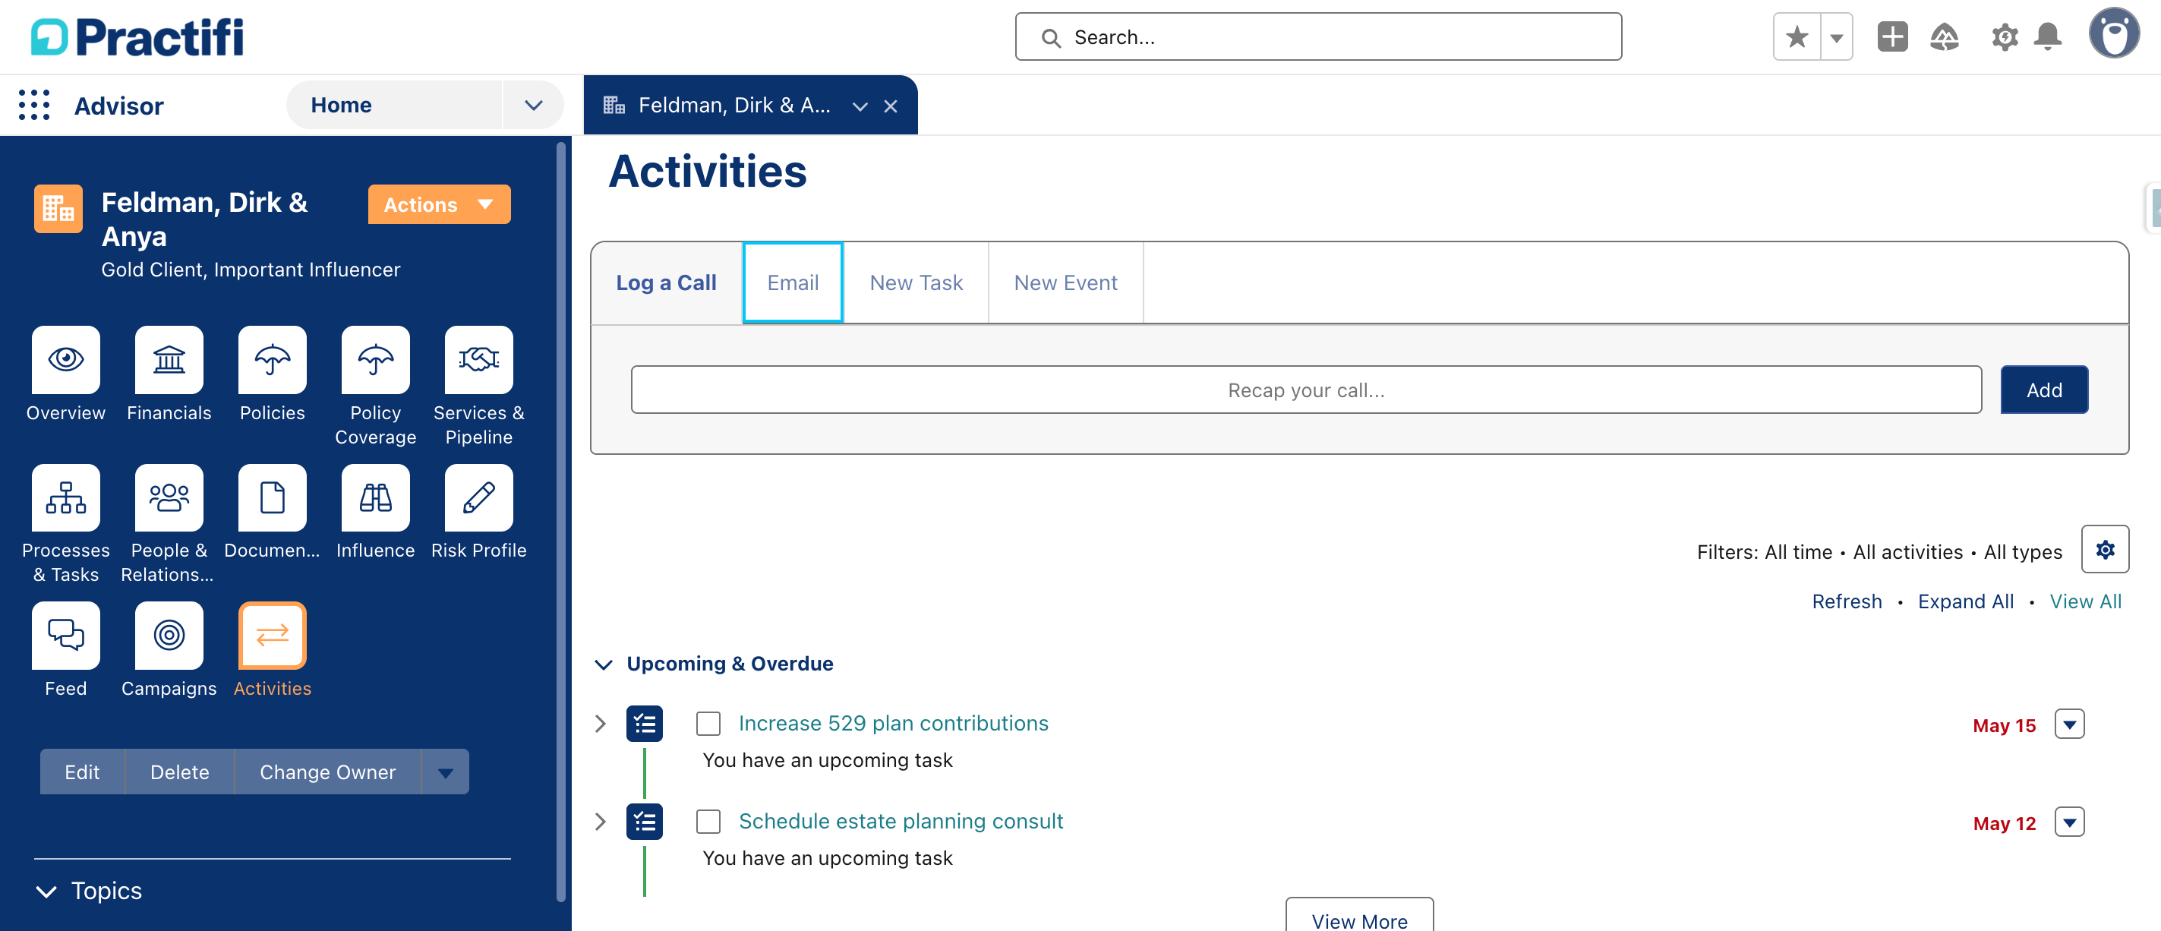Open the user profile avatar
The height and width of the screenshot is (931, 2161).
point(2113,33)
